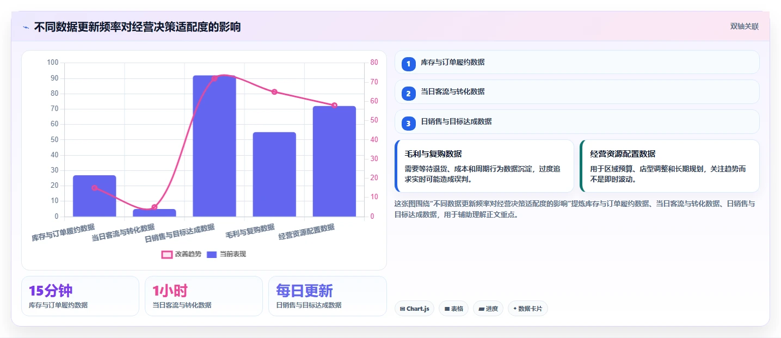Click the icon in the Chart.js tag
This screenshot has height=338, width=781.
402,309
